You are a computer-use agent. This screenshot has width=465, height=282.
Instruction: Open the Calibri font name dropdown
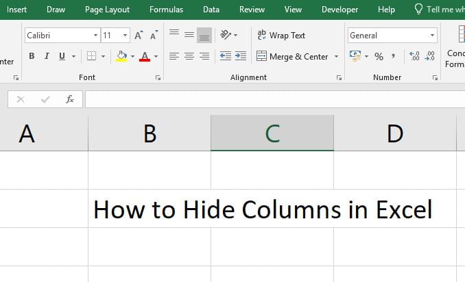tap(95, 36)
